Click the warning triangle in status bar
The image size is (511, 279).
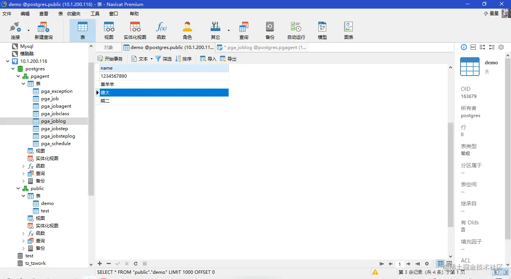[x=375, y=272]
